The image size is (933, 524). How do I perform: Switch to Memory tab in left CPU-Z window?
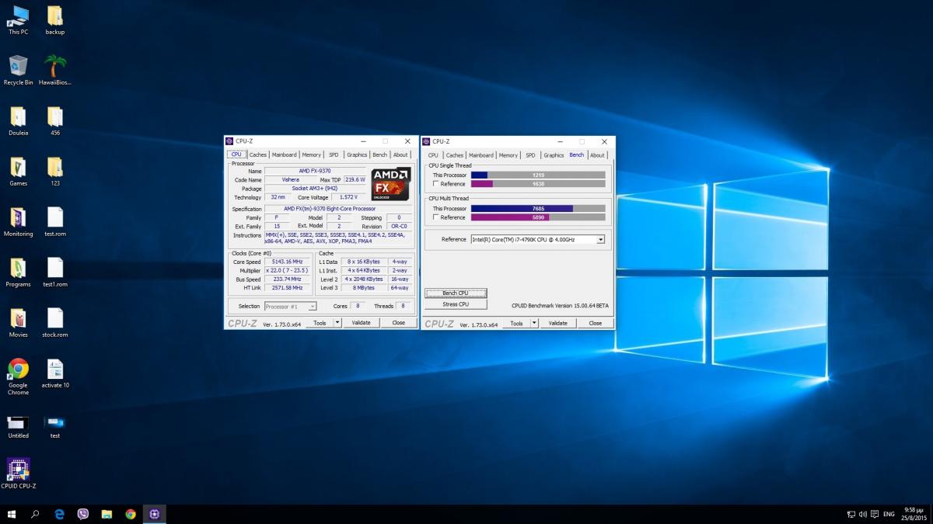tap(312, 155)
